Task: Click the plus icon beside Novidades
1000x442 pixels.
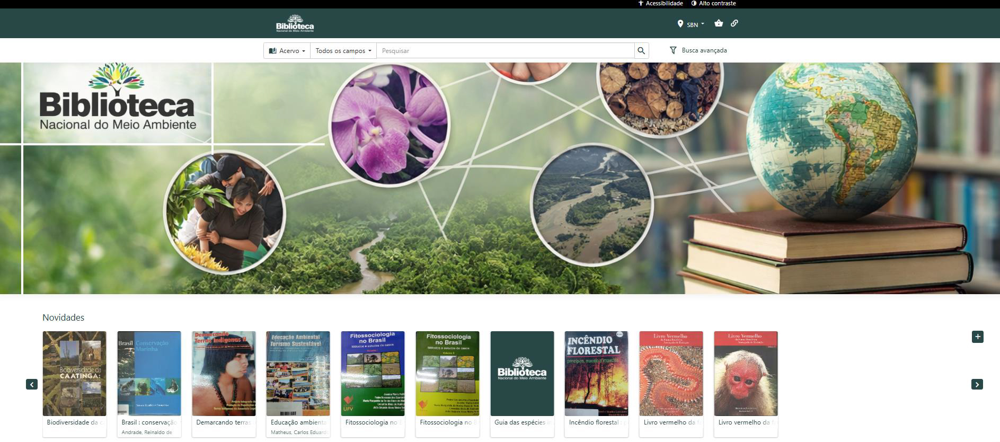Action: [978, 337]
